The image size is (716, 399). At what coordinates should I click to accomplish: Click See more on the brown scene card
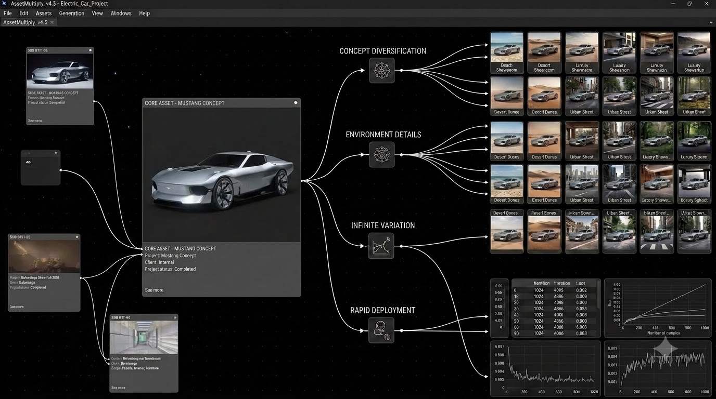17,307
